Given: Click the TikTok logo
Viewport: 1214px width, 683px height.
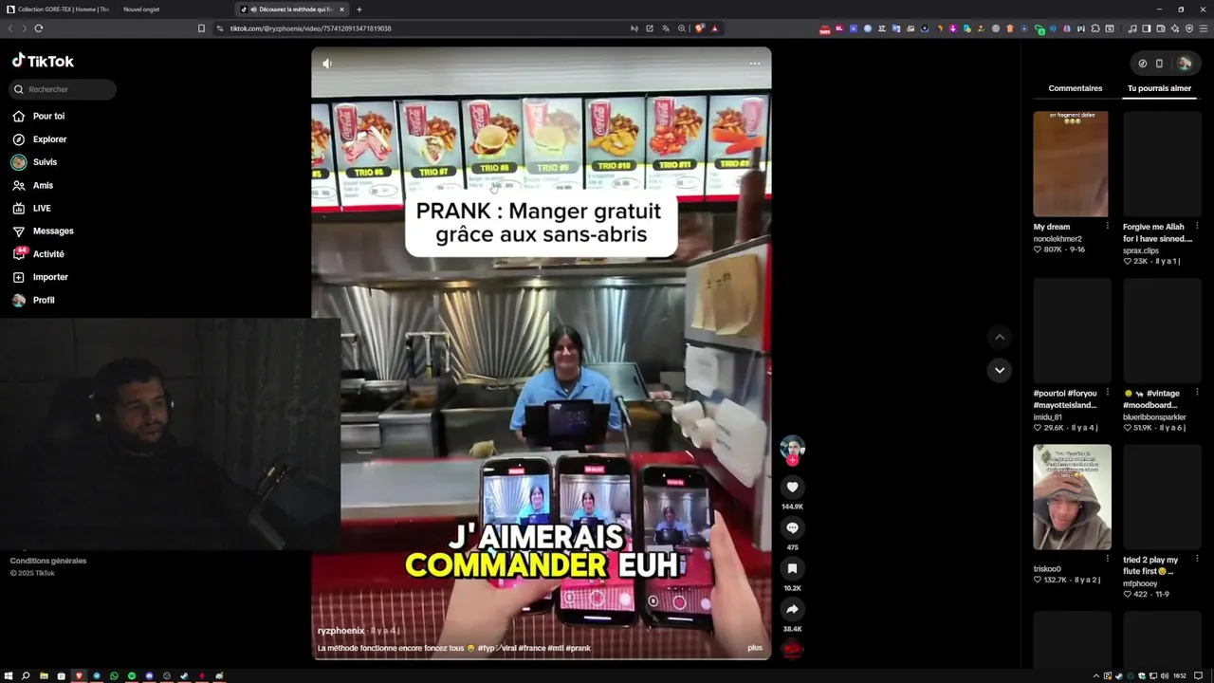Looking at the screenshot, I should tap(43, 61).
